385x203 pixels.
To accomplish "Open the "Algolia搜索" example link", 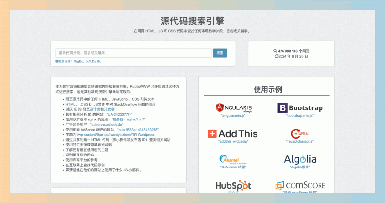I will pyautogui.click(x=300, y=167).
